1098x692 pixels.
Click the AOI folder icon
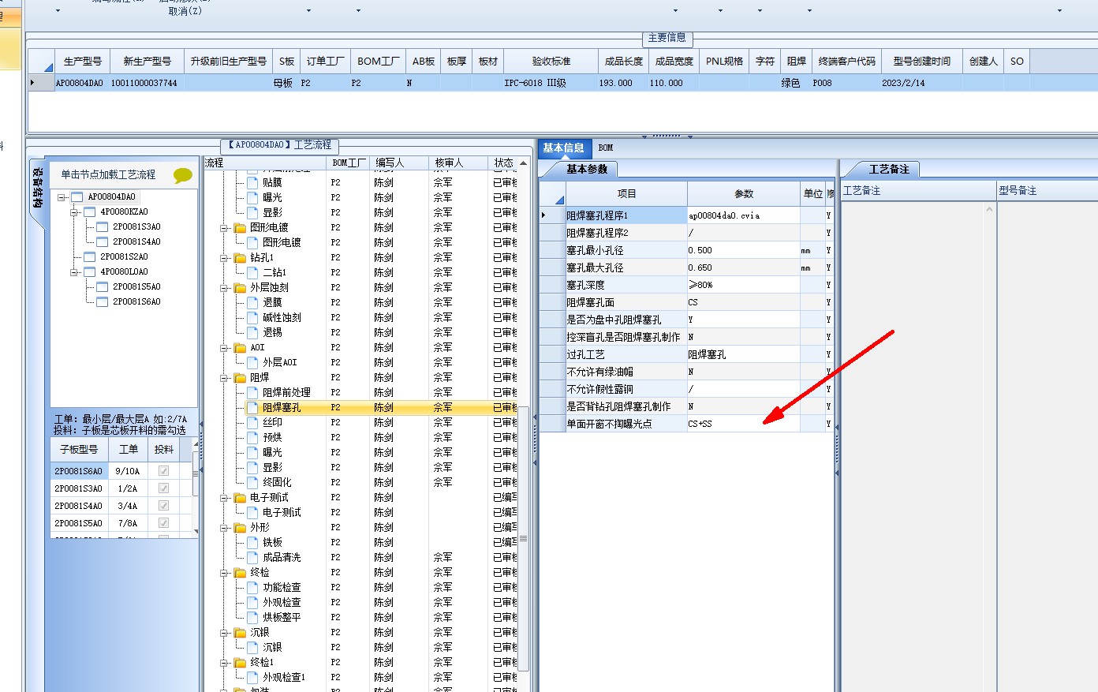(240, 347)
